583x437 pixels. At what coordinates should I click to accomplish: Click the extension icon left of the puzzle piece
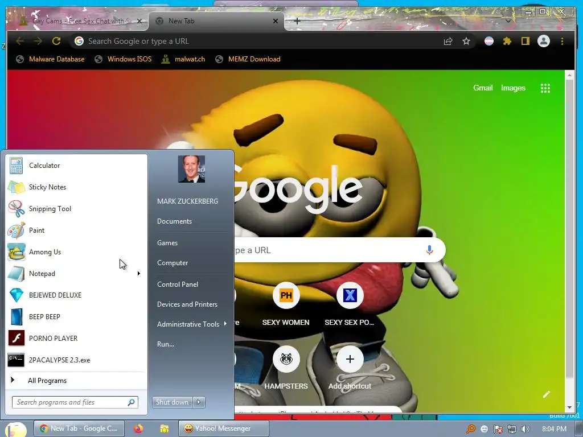click(x=489, y=41)
